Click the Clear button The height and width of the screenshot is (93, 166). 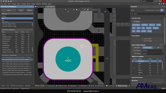[x=21, y=10]
